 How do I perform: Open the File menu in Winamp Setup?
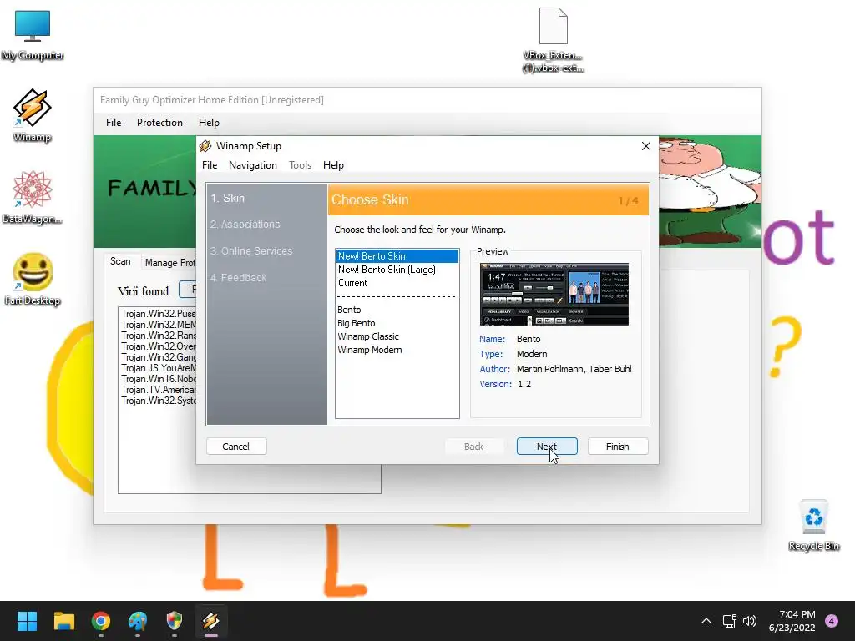[x=210, y=165]
